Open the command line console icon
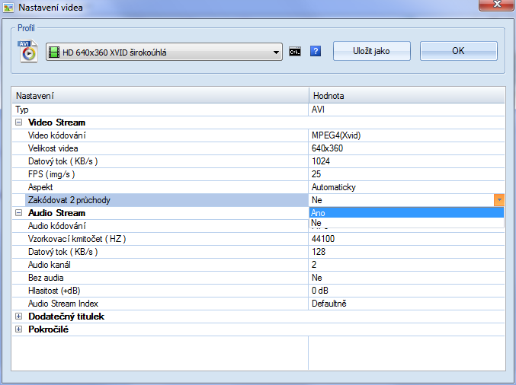 tap(294, 52)
